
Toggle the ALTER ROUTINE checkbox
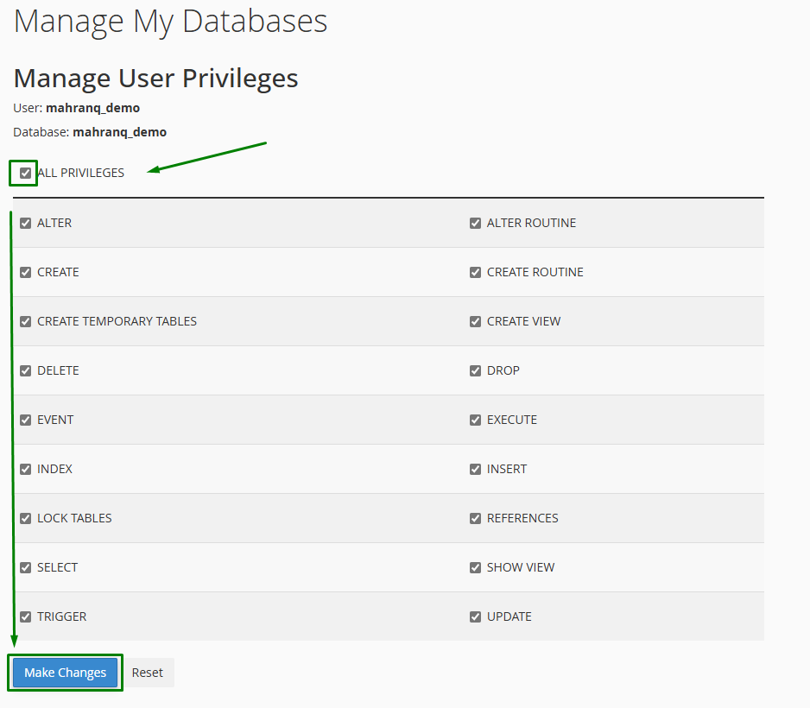(x=475, y=223)
